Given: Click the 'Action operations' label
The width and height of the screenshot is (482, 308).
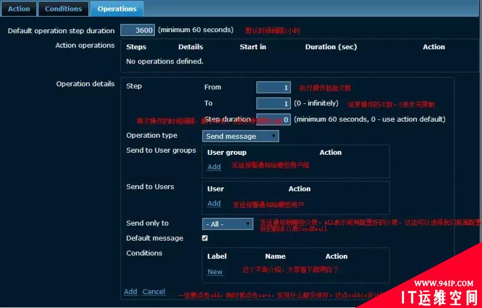Looking at the screenshot, I should click(85, 45).
